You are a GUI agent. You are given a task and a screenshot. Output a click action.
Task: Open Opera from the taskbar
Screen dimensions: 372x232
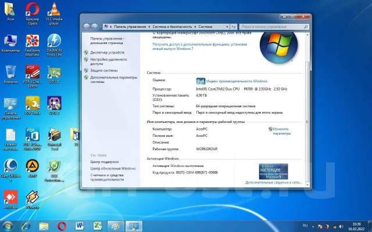(x=62, y=226)
